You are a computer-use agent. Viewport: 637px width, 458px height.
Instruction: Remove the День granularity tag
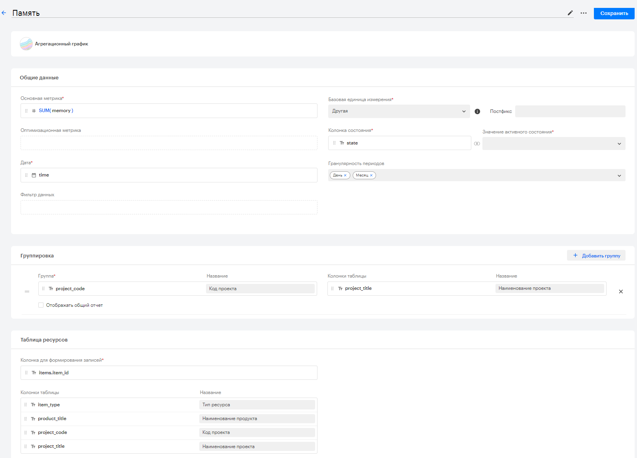click(345, 175)
